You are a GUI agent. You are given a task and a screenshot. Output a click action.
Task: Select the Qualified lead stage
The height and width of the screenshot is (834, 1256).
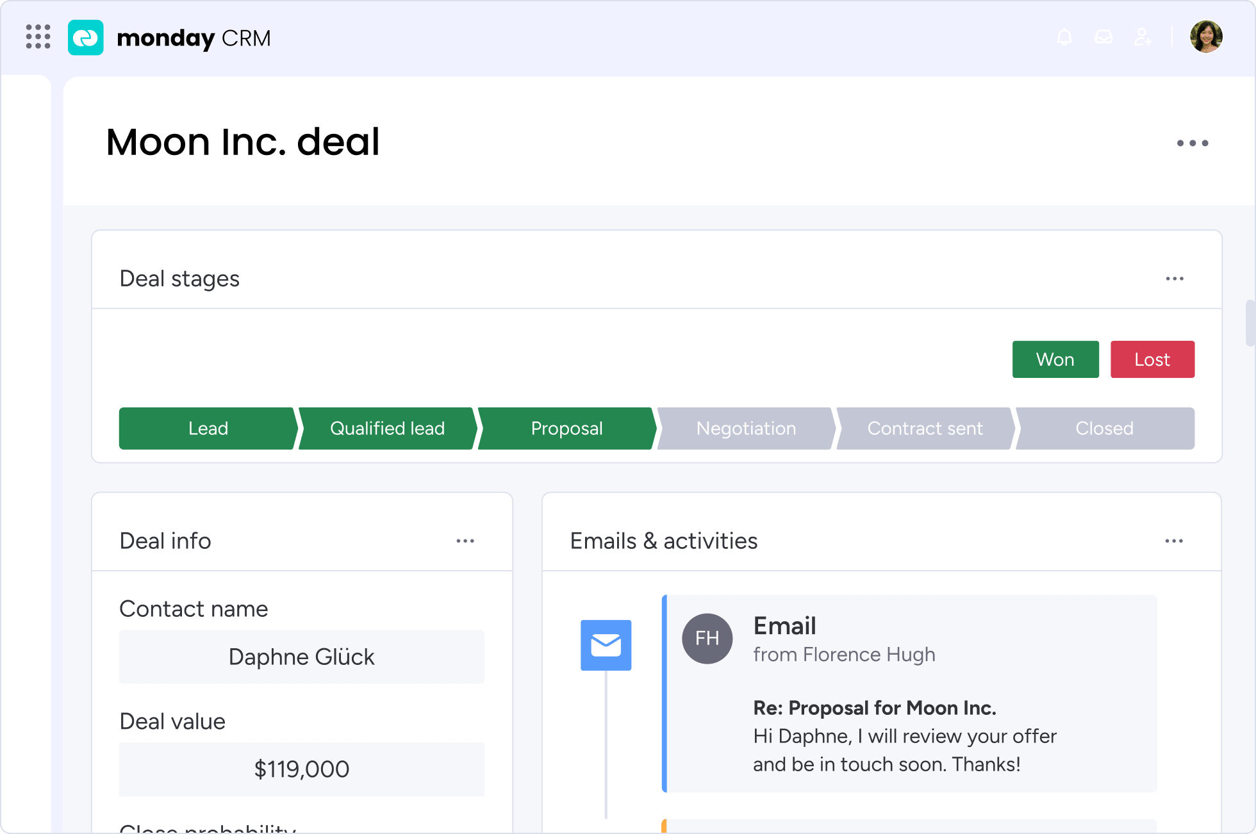click(x=387, y=429)
